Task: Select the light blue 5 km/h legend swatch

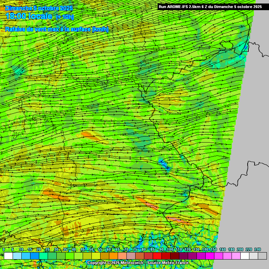Action: (17, 256)
